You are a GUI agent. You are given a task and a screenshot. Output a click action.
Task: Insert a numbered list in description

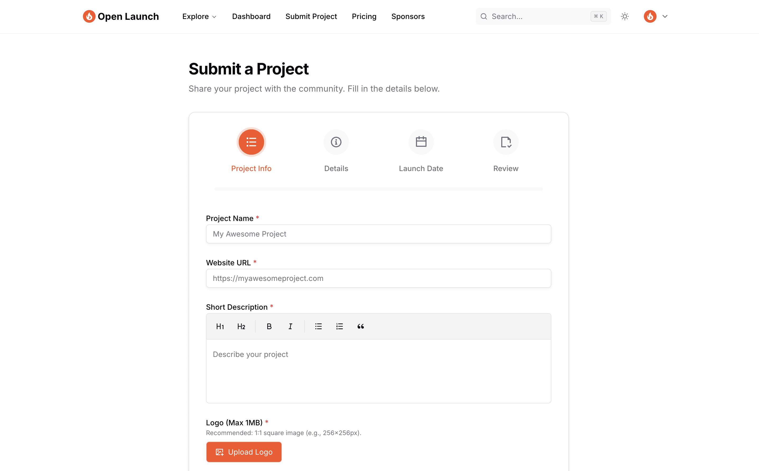339,326
